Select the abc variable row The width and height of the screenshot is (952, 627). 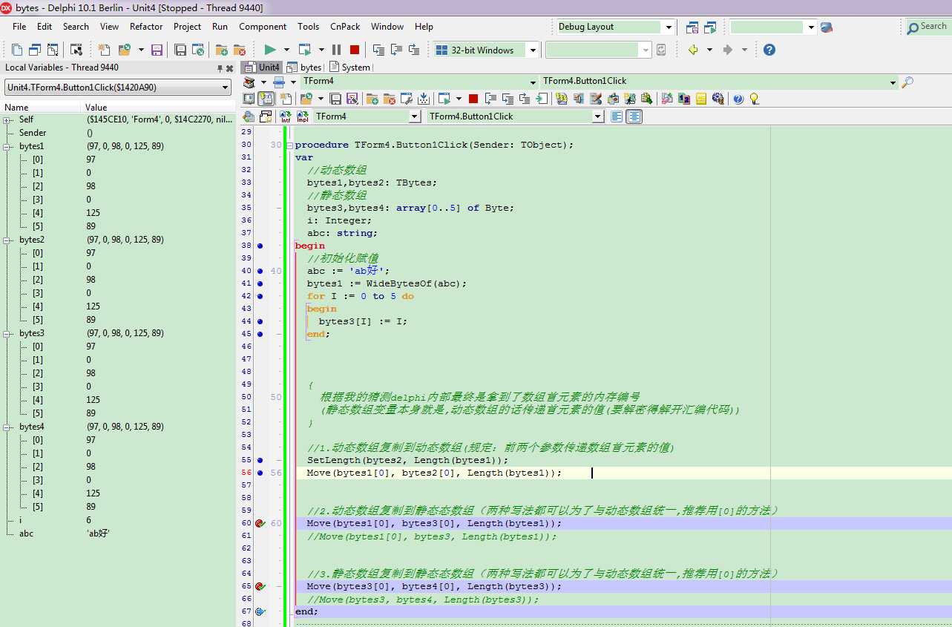pos(118,534)
